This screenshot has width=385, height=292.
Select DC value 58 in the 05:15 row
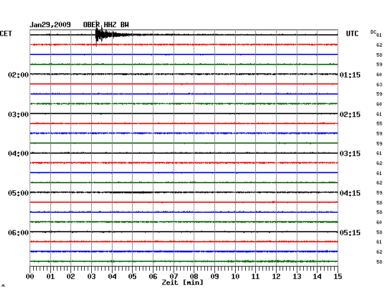[x=379, y=232]
